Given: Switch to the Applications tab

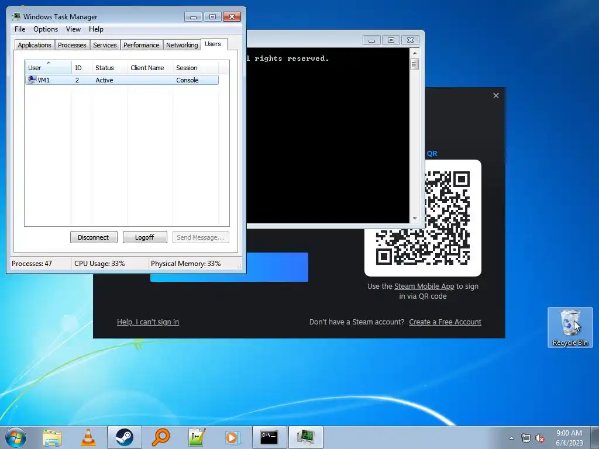Looking at the screenshot, I should (35, 45).
